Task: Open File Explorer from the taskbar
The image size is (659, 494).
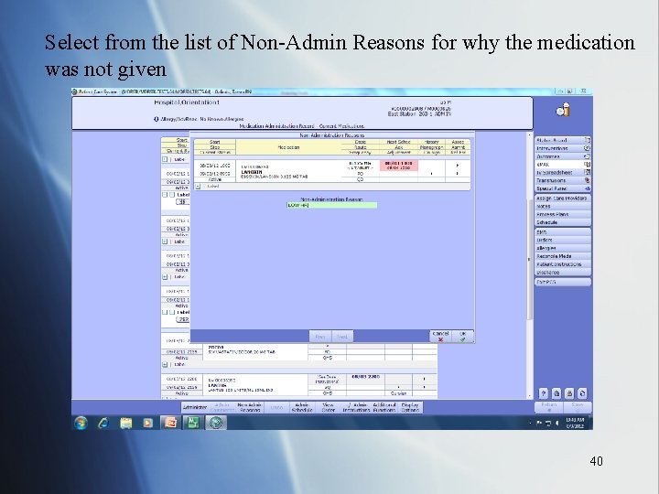Action: tap(126, 423)
